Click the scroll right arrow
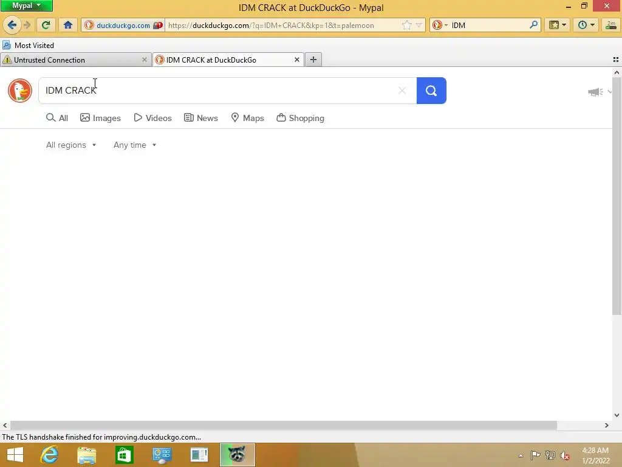This screenshot has width=622, height=467. (607, 425)
